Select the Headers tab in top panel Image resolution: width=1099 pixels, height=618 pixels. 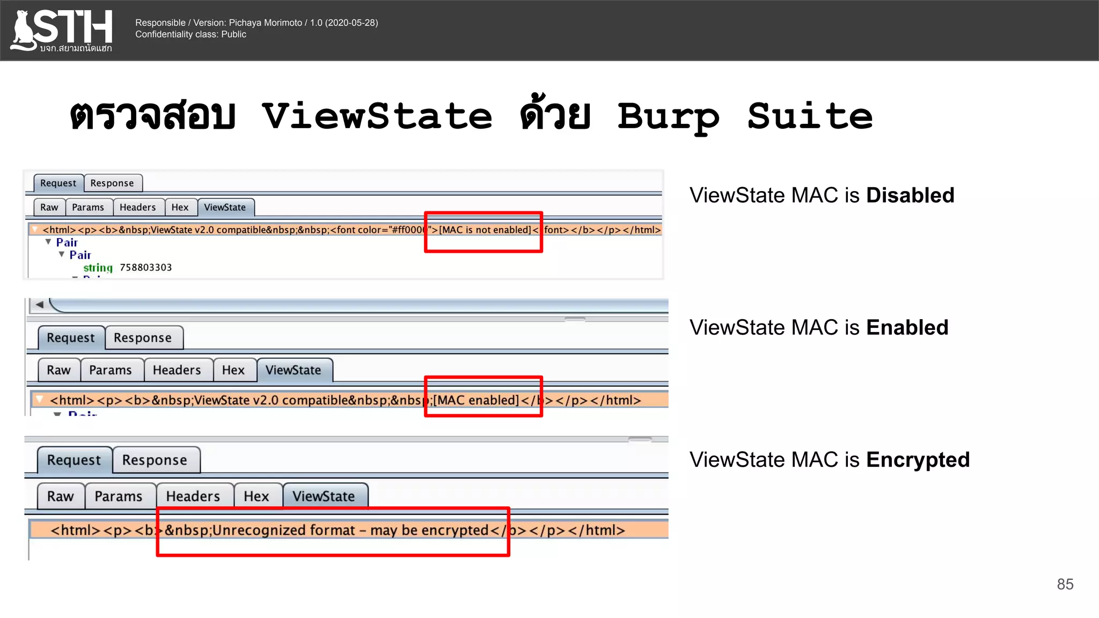(138, 207)
